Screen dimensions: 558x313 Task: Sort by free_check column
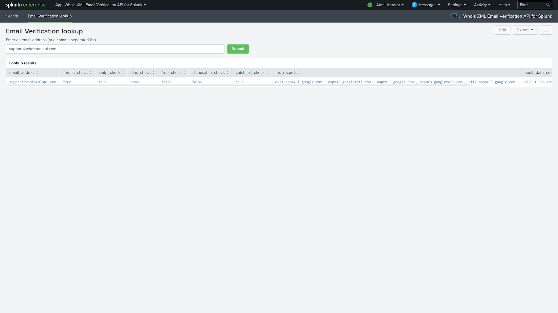[173, 73]
